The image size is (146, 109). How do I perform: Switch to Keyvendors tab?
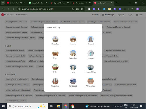[x=81, y=3]
